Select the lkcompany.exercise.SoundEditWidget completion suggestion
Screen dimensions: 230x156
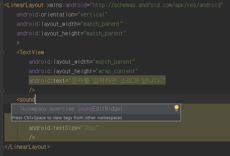coord(96,109)
